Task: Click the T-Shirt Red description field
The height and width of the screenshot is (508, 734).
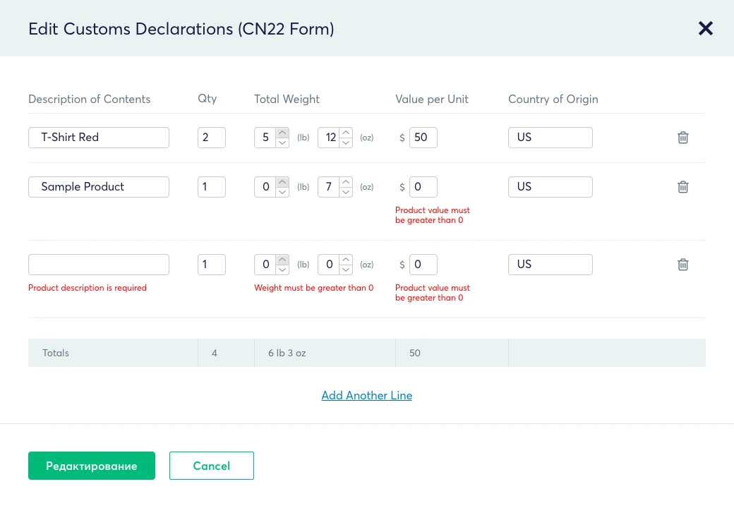Action: (99, 138)
